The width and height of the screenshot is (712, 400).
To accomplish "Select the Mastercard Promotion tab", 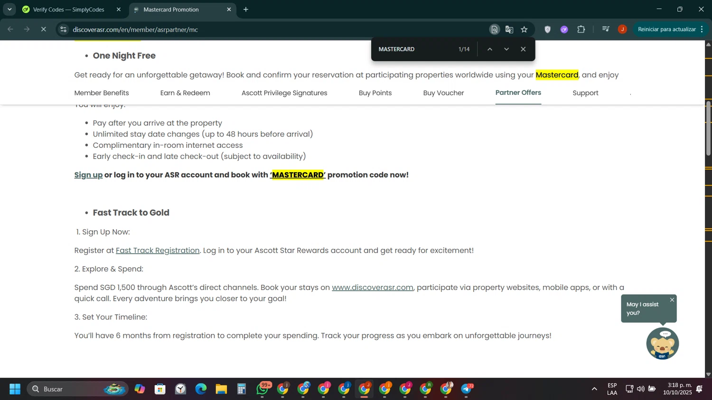I will (182, 9).
